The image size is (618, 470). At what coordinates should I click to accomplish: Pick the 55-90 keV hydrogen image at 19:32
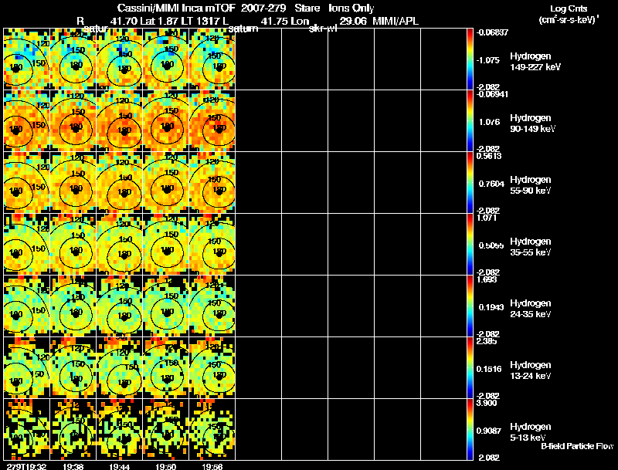tap(27, 183)
